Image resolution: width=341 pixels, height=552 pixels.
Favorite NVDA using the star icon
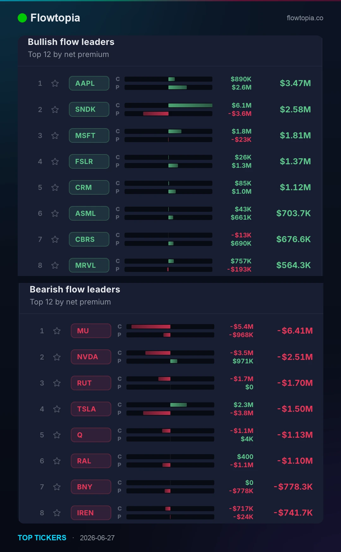point(57,357)
